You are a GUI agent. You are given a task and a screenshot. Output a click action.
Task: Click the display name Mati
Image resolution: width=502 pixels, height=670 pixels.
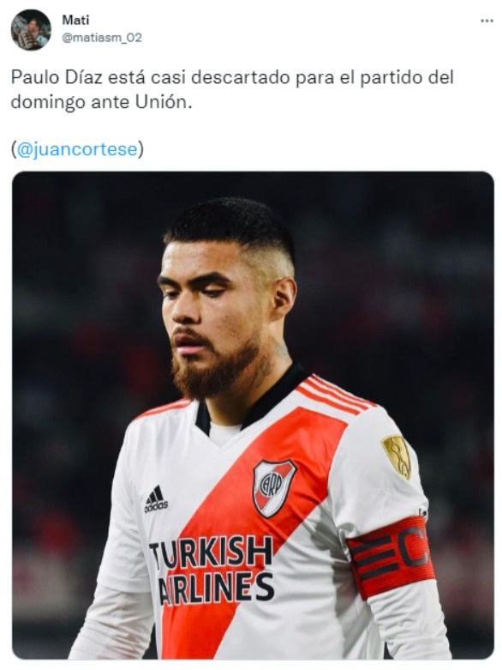[x=75, y=20]
